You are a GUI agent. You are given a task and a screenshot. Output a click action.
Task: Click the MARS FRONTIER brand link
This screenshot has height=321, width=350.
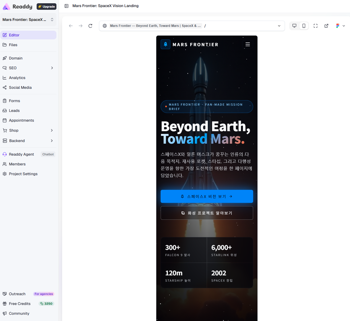pyautogui.click(x=195, y=45)
